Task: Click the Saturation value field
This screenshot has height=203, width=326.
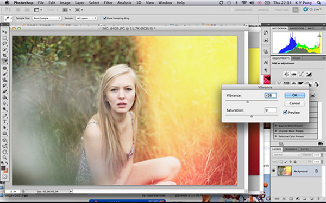Action: [x=271, y=110]
